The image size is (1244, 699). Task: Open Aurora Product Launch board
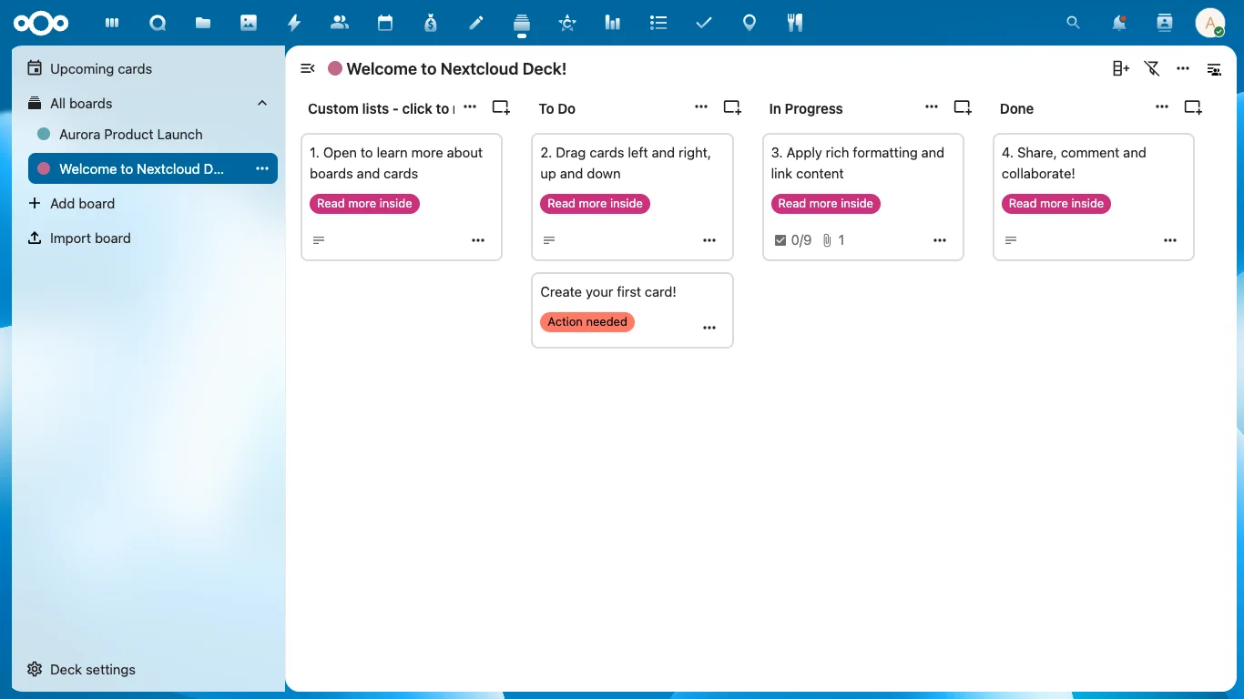pyautogui.click(x=153, y=134)
